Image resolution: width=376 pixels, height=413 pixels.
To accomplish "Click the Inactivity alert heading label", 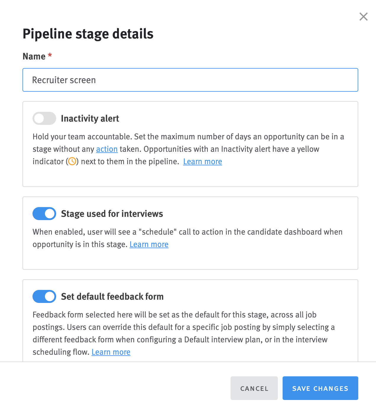I will 90,118.
